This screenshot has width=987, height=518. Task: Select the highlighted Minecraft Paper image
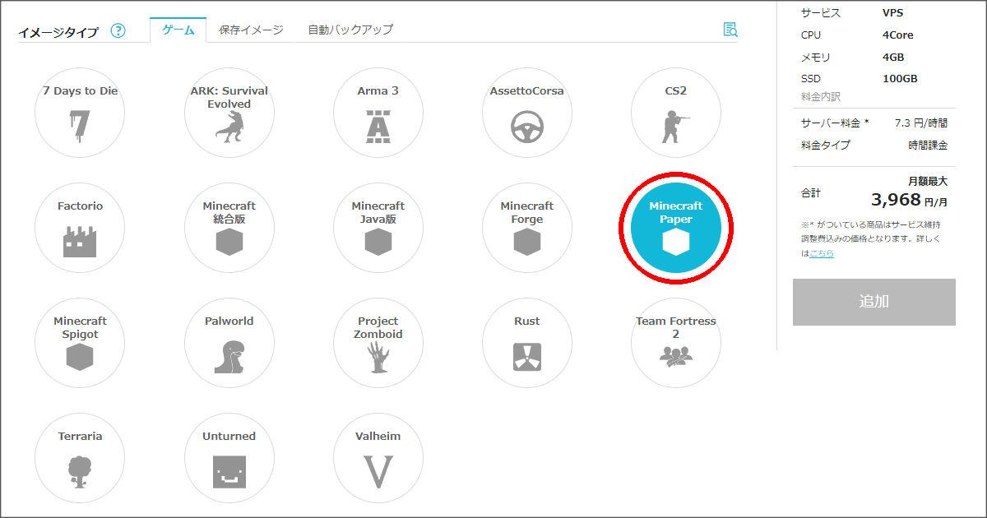(x=676, y=228)
